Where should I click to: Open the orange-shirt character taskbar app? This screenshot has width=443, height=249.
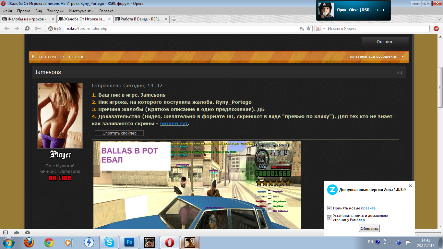190,242
